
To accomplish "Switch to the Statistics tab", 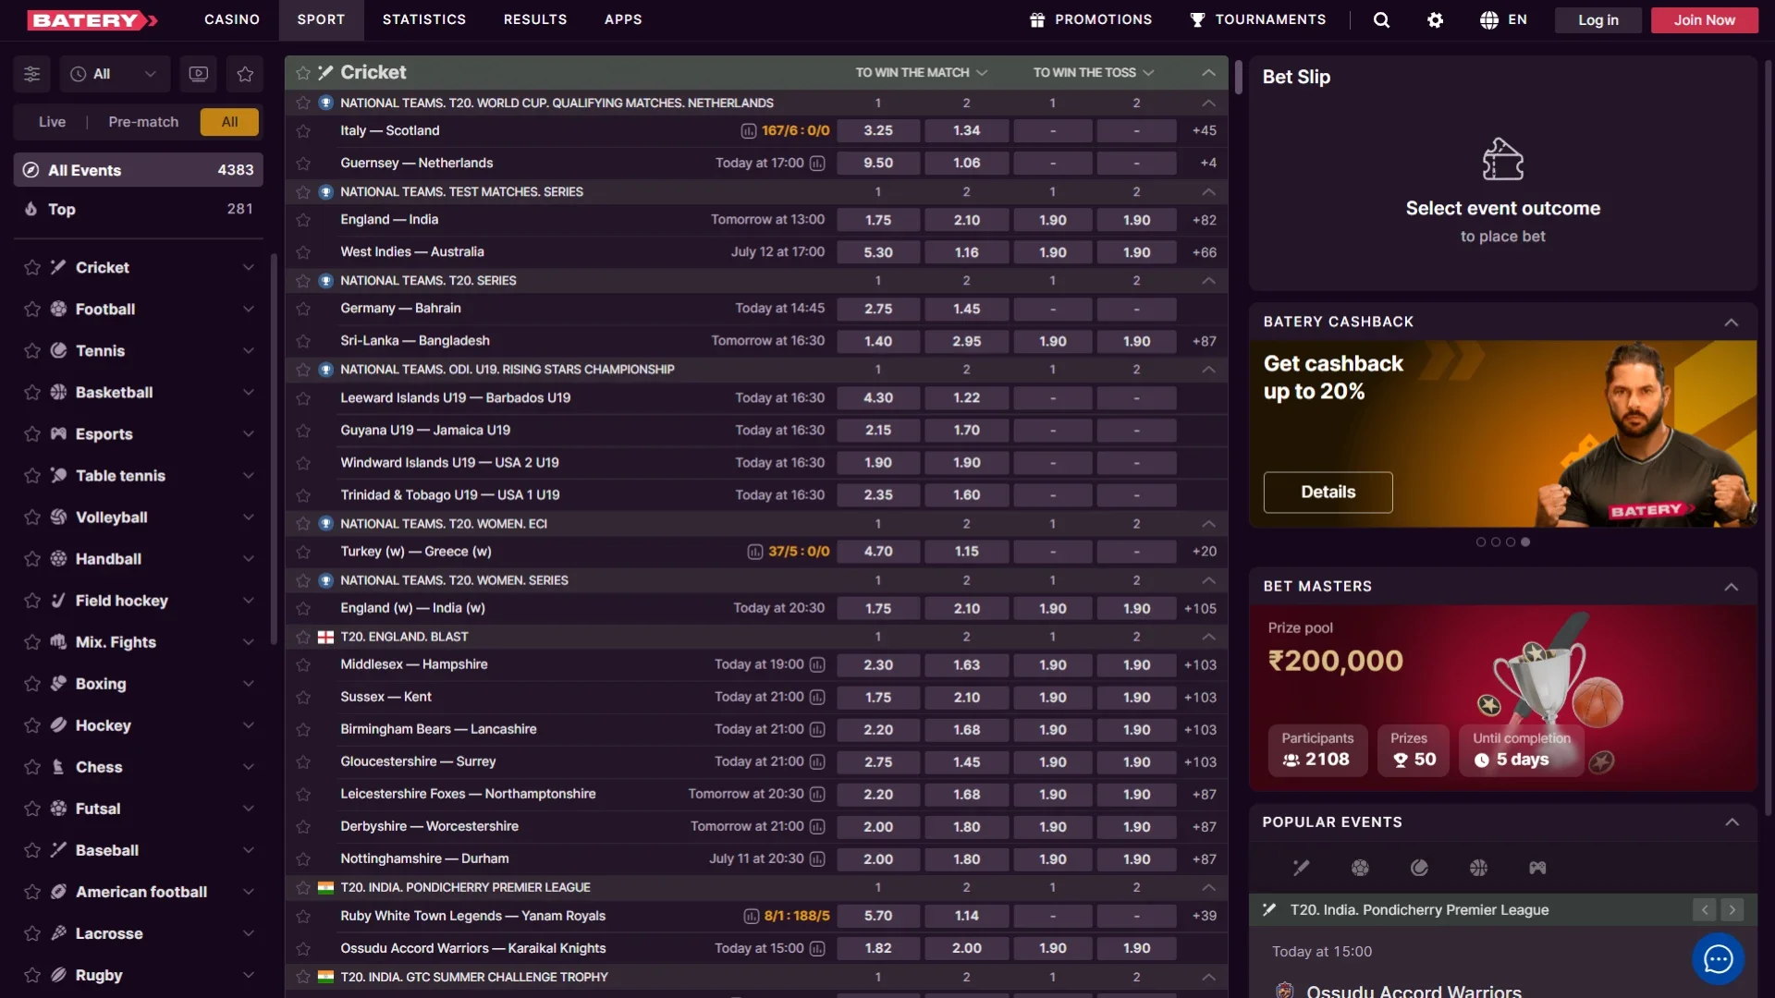I will pos(423,18).
